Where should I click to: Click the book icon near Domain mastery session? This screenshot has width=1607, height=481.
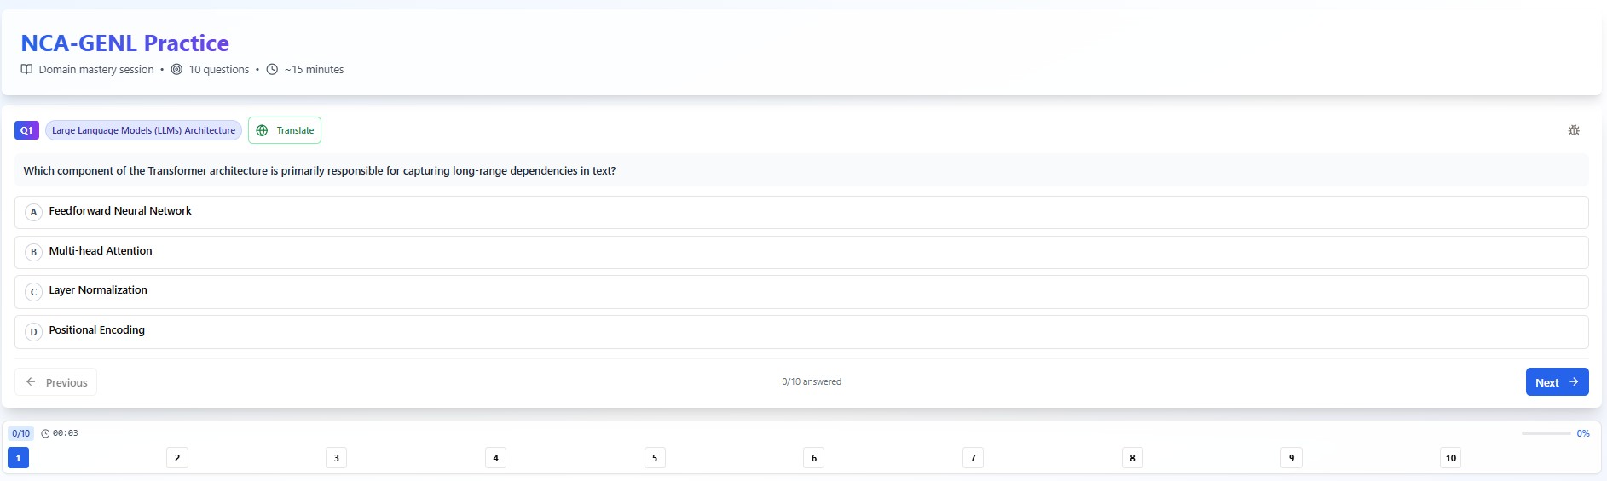click(27, 70)
